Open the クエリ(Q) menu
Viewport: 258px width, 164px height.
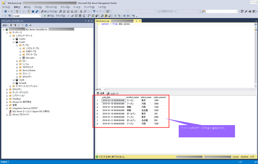coord(38,7)
